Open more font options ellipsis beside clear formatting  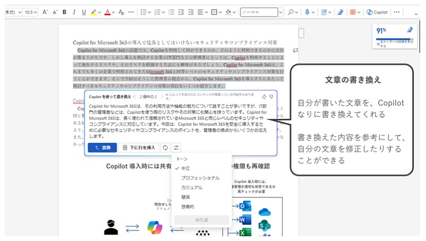tap(131, 12)
